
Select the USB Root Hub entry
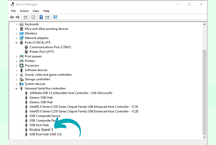[39, 125]
